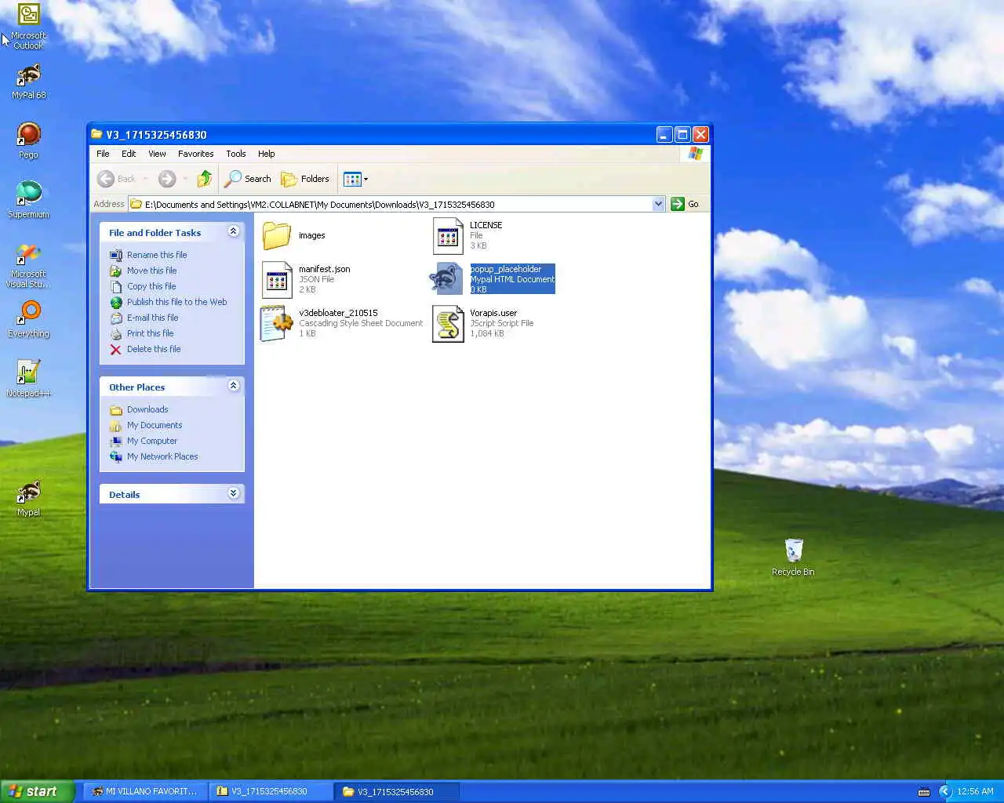Screen dimensions: 1004x803
Task: Click Copy this file
Action: point(151,286)
